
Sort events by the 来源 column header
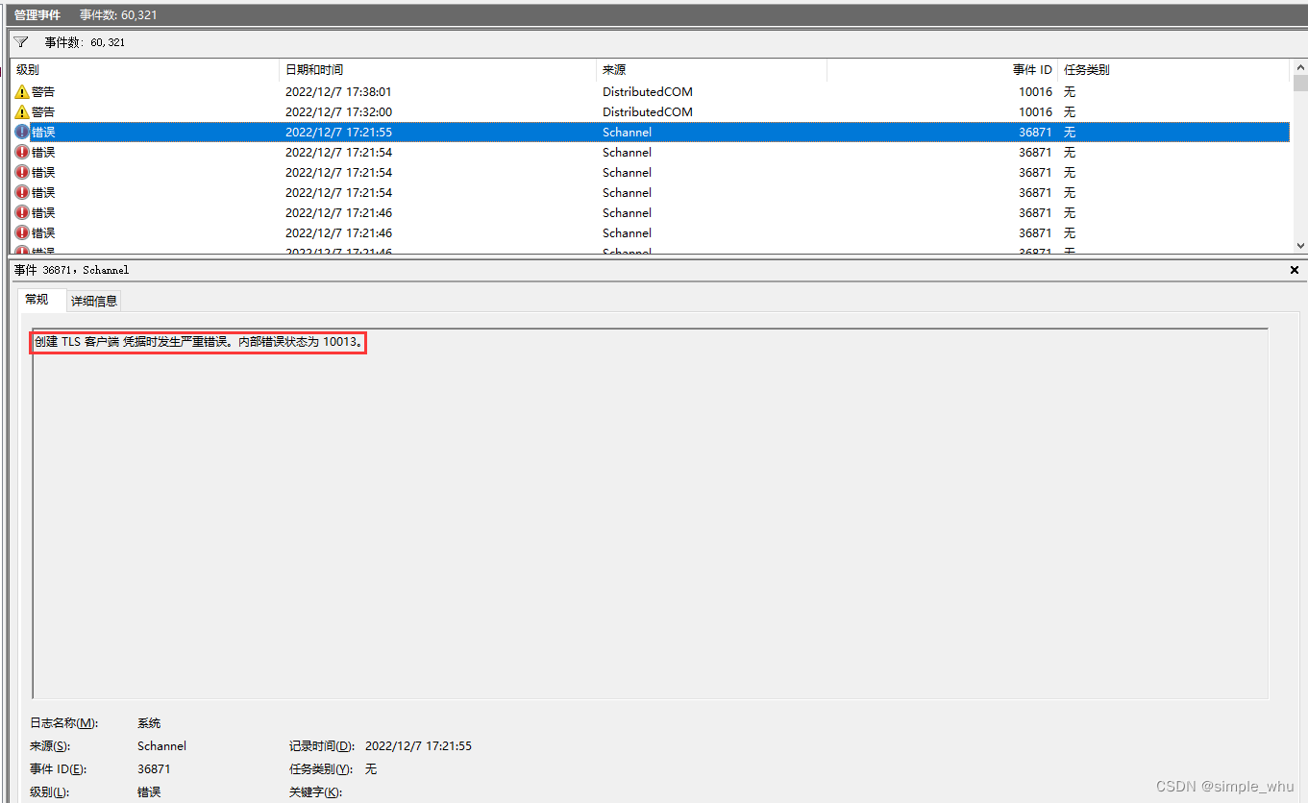[615, 69]
